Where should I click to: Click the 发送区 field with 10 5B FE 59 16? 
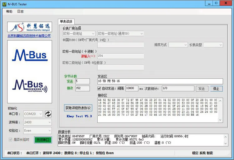pos(160,81)
